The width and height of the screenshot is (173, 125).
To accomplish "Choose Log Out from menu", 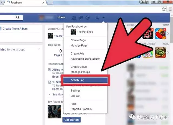I will pos(75,96).
